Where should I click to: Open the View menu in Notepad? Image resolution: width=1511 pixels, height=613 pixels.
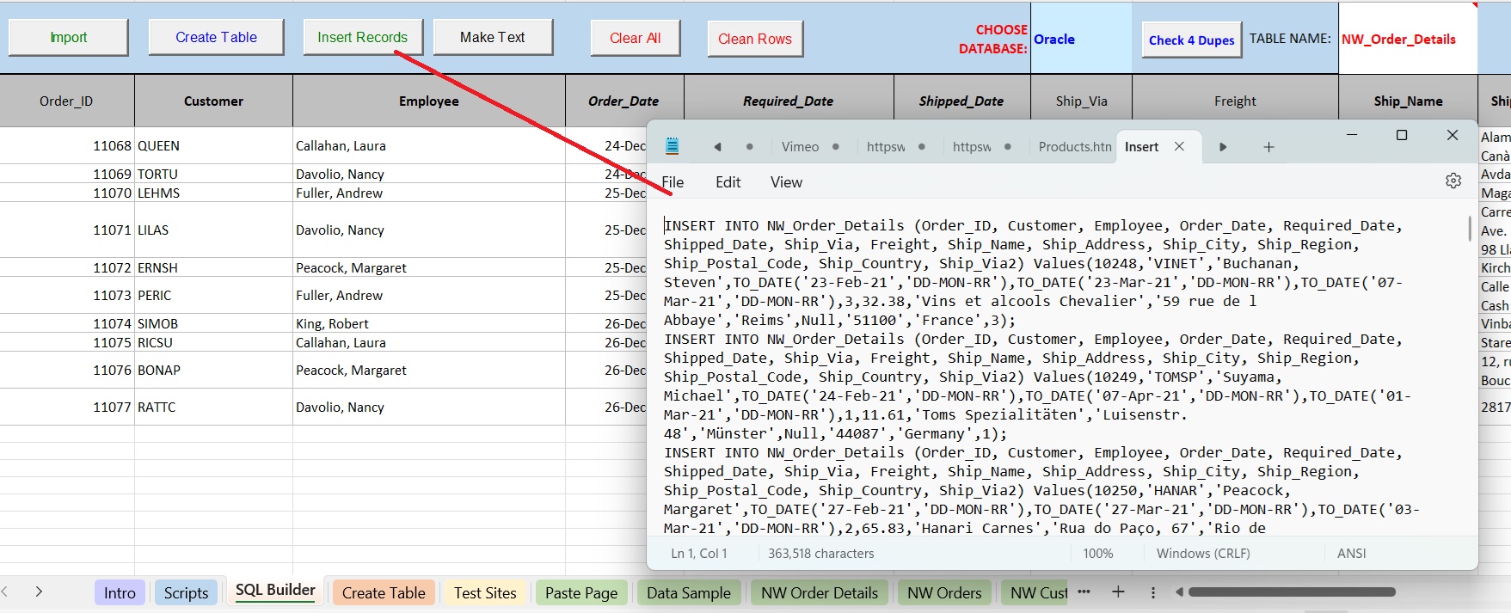click(786, 182)
